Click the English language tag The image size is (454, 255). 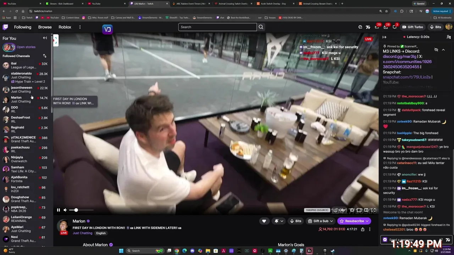101,233
